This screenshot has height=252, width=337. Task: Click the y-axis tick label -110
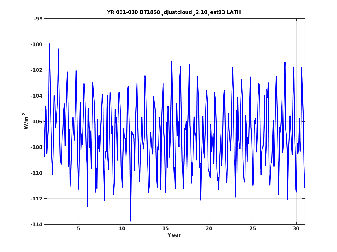(x=37, y=173)
